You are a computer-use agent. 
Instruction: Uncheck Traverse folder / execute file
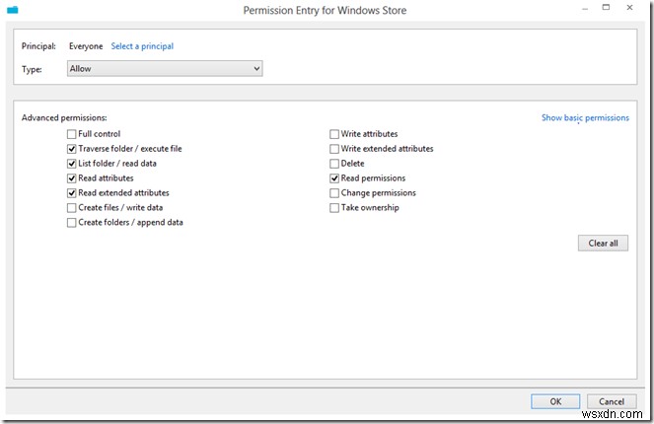pyautogui.click(x=72, y=149)
